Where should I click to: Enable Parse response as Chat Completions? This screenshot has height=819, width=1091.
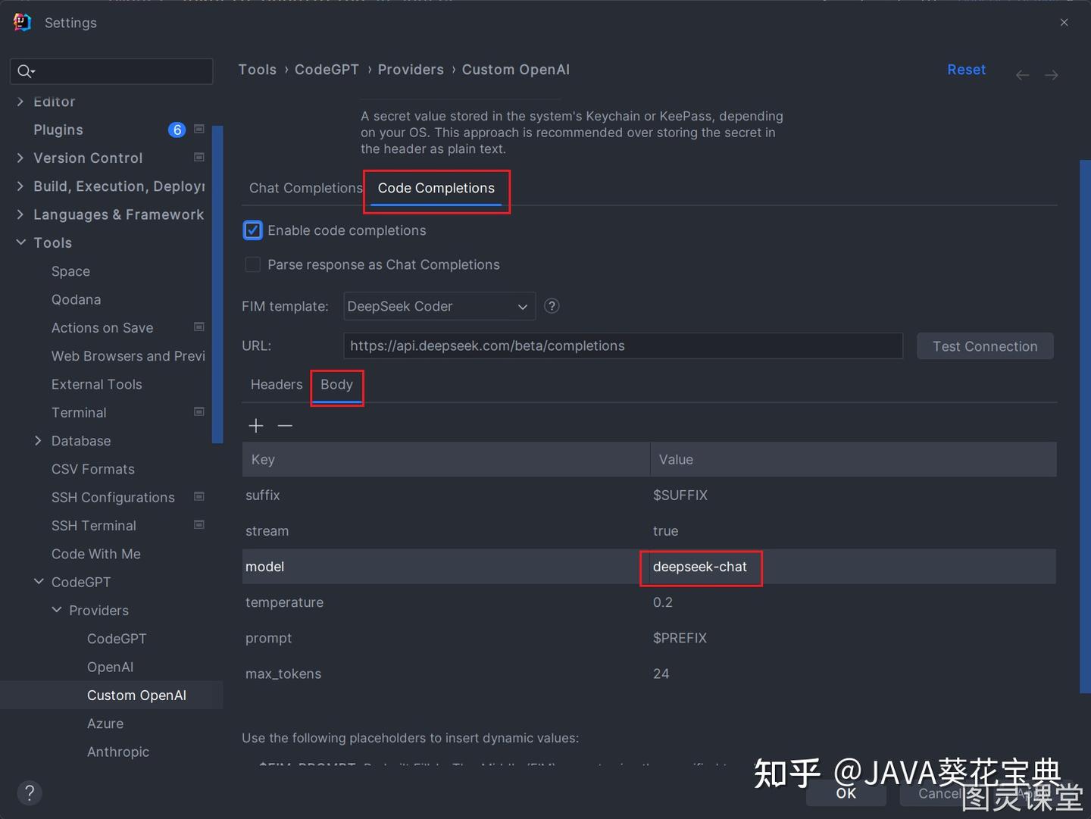[x=252, y=264]
